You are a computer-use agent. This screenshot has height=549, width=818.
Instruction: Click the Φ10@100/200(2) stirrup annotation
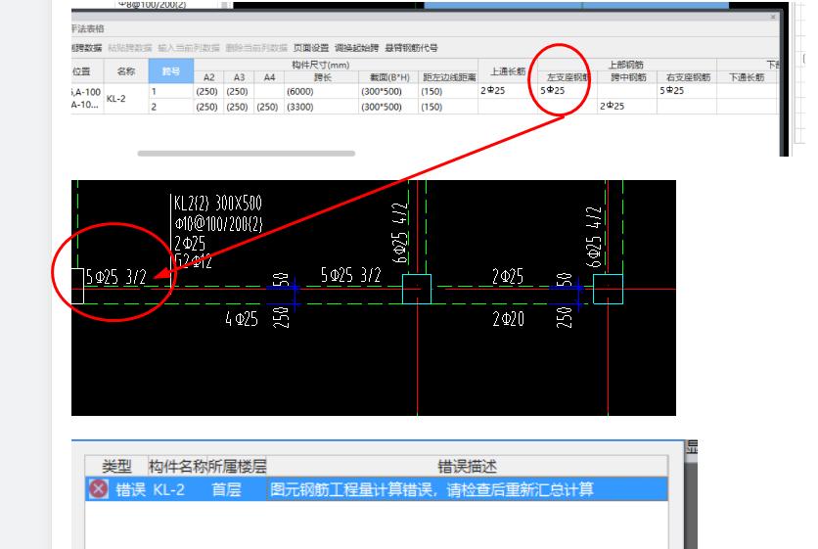coord(219,223)
